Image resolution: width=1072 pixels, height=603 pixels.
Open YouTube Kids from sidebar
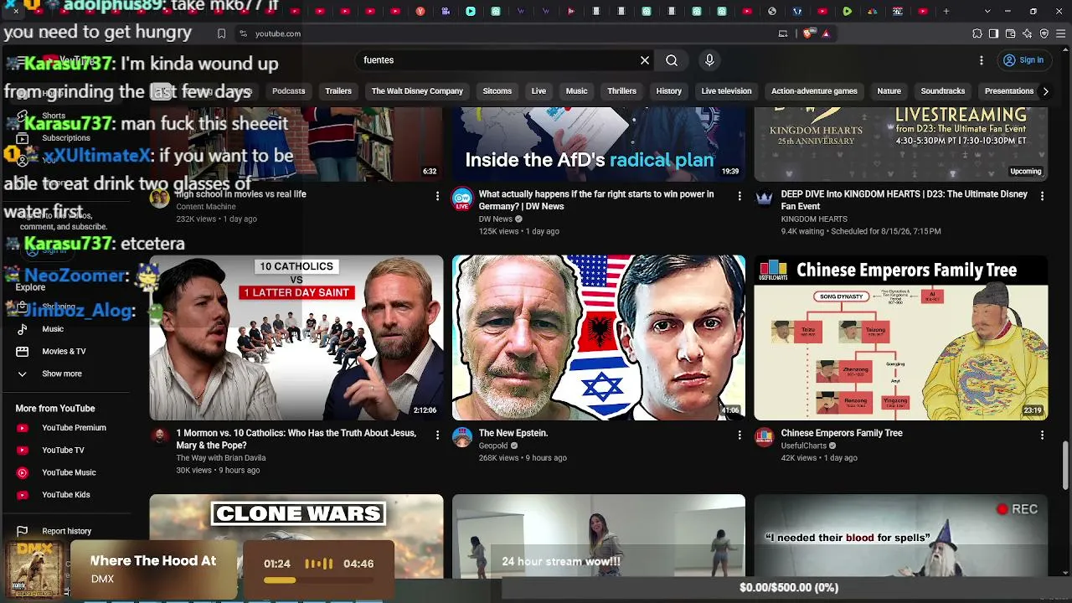pos(67,495)
